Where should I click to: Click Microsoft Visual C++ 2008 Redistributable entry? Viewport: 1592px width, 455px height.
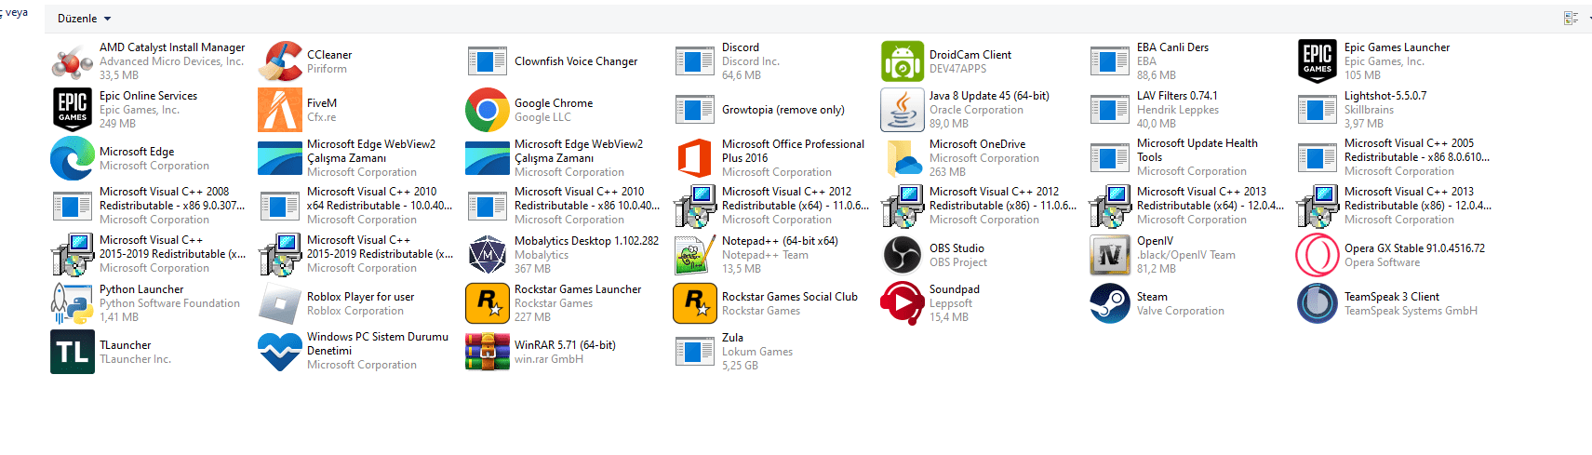tap(149, 207)
